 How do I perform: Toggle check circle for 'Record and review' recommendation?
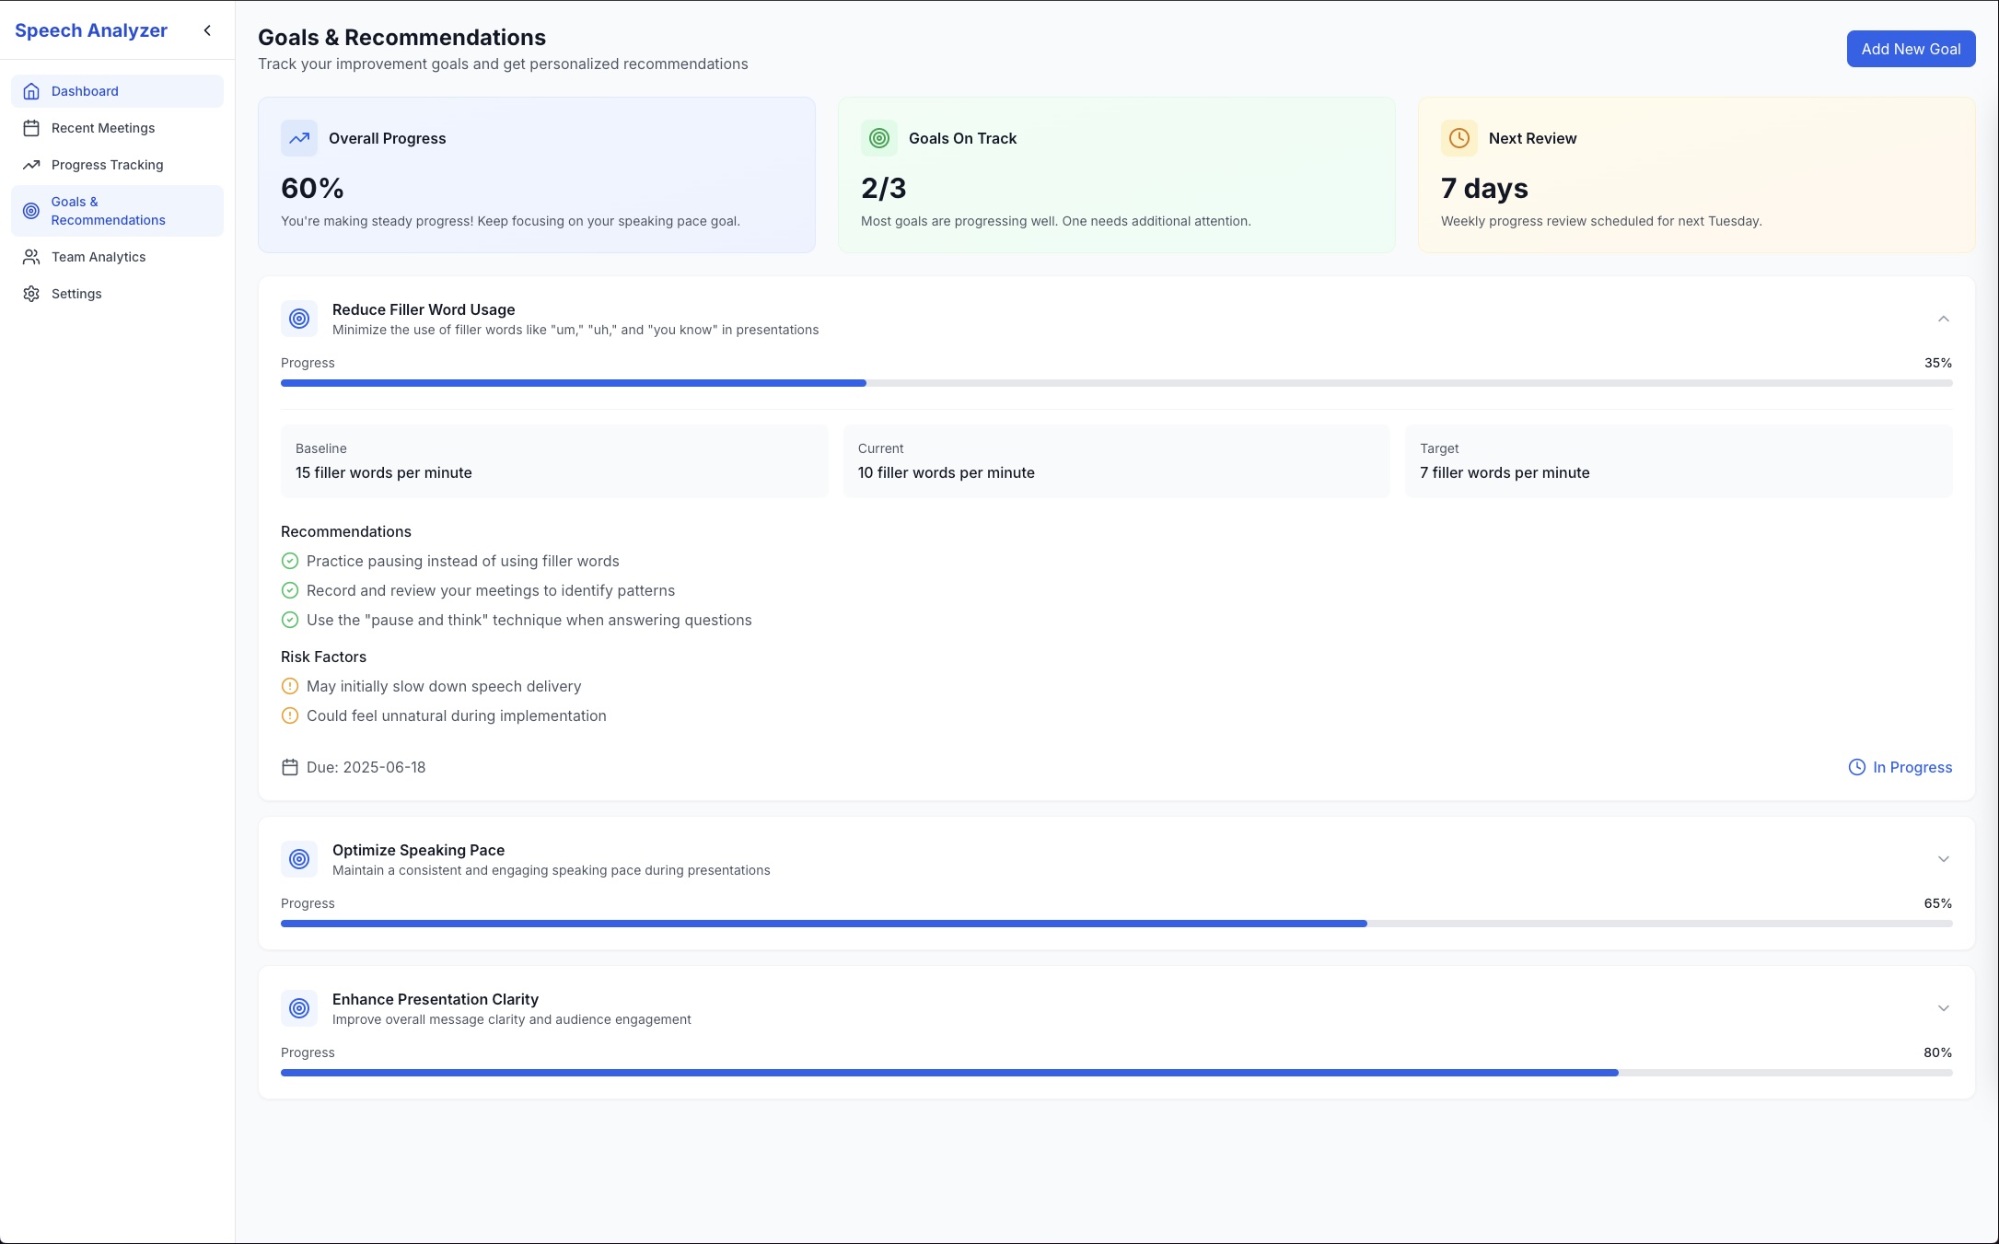point(290,590)
